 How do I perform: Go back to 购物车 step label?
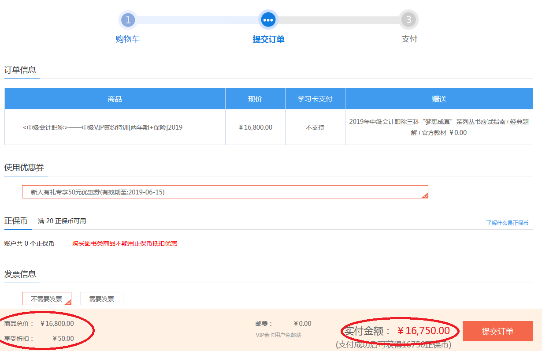click(x=127, y=39)
